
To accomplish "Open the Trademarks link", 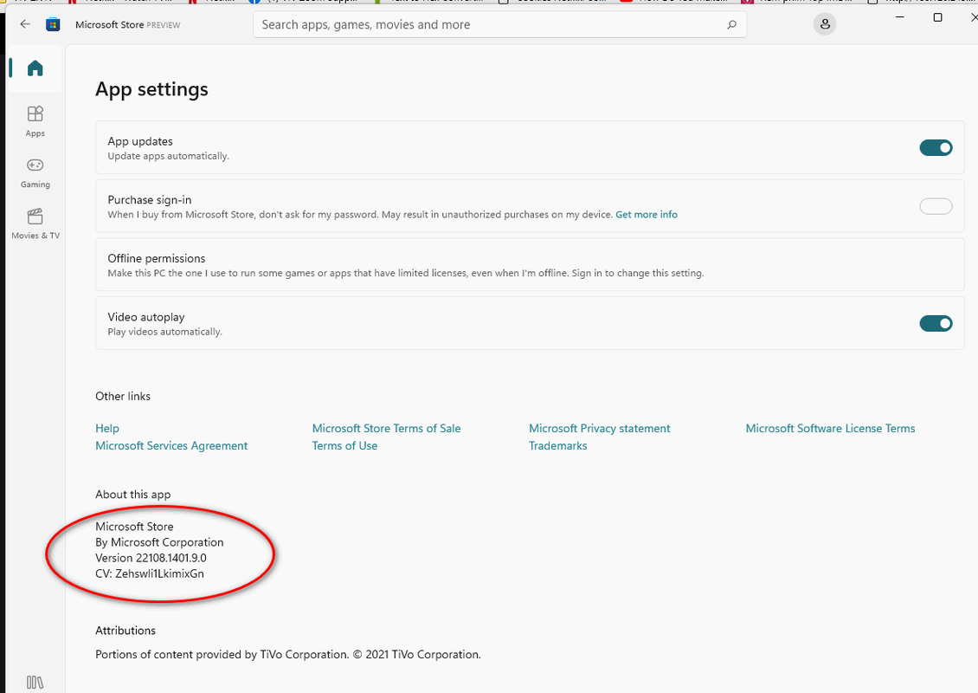I will pyautogui.click(x=557, y=446).
